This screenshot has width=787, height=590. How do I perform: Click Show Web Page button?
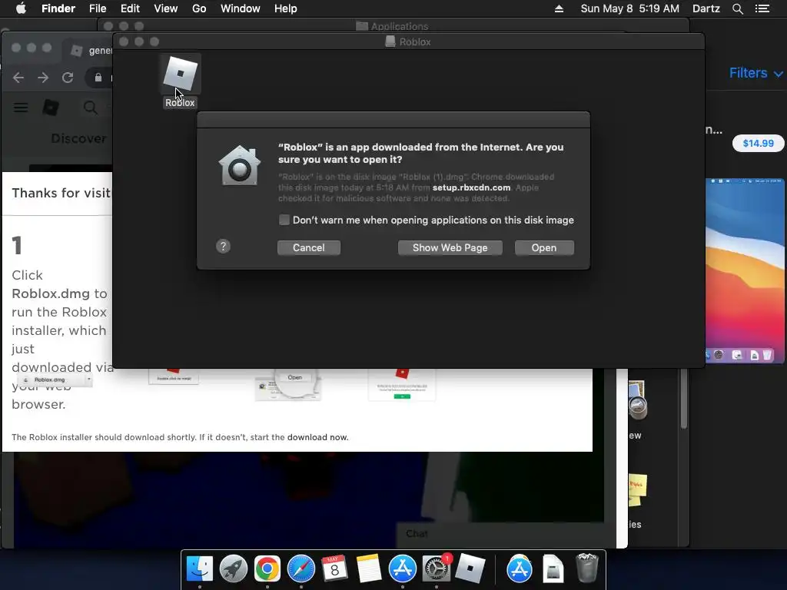[x=450, y=248]
